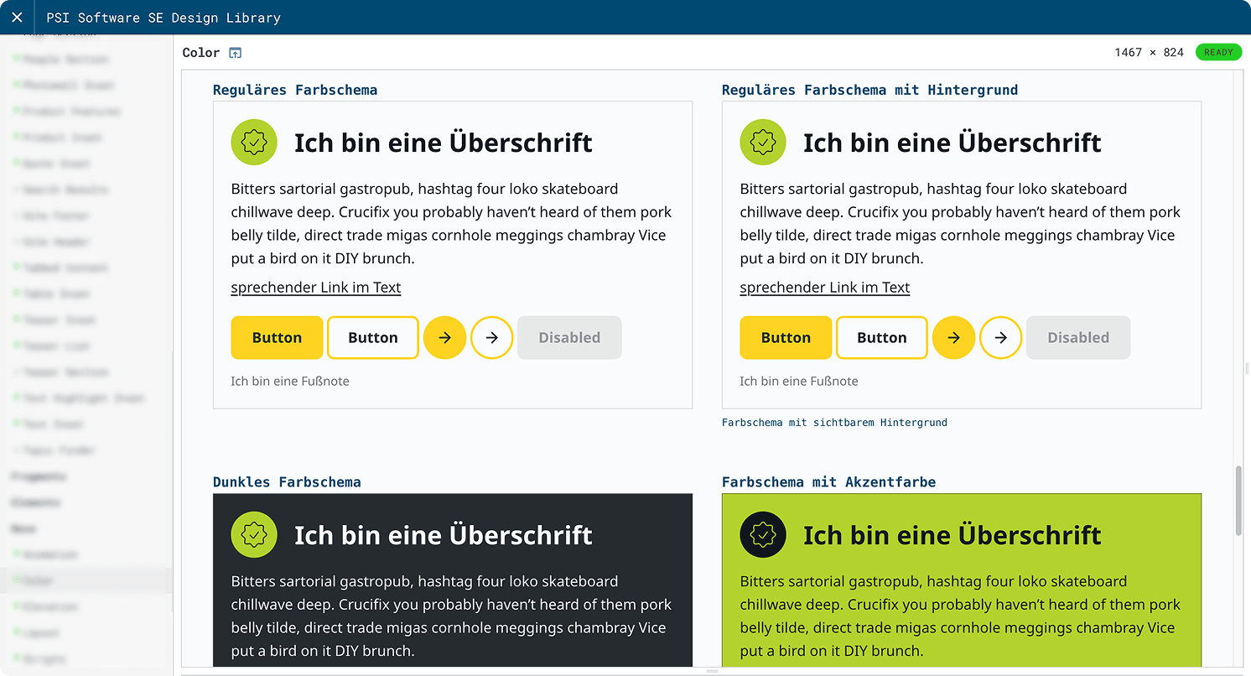Click the dark seal badge in Farbschema mit Akzentfarbe
The image size is (1251, 676).
763,534
